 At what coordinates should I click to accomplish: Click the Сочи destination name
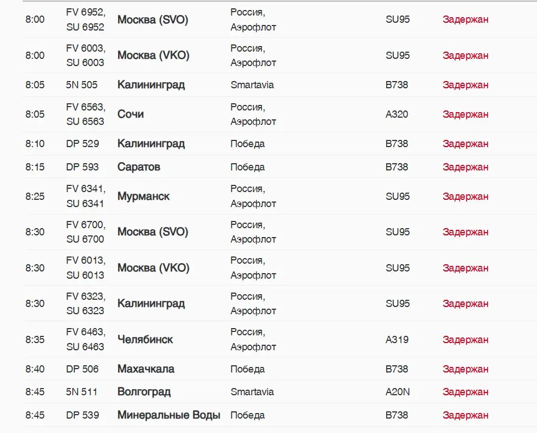130,114
